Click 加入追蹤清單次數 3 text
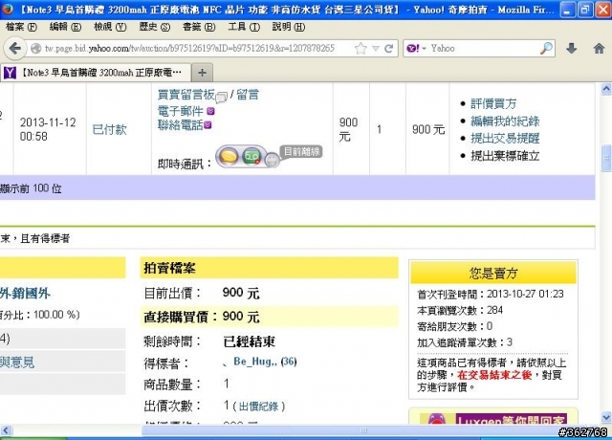This screenshot has width=612, height=440. (x=465, y=342)
